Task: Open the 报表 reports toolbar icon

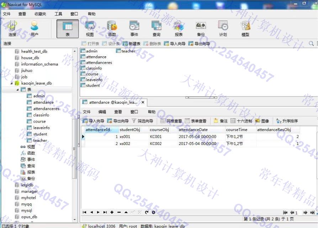Action: [x=179, y=29]
